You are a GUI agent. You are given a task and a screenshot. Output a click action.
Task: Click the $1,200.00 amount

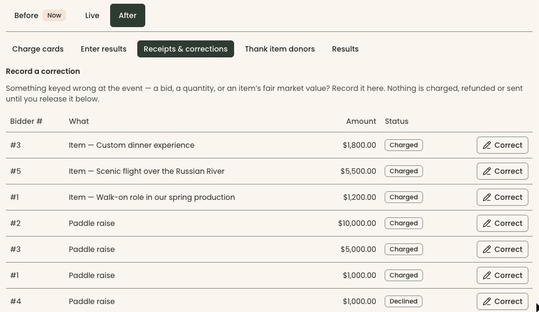coord(359,197)
